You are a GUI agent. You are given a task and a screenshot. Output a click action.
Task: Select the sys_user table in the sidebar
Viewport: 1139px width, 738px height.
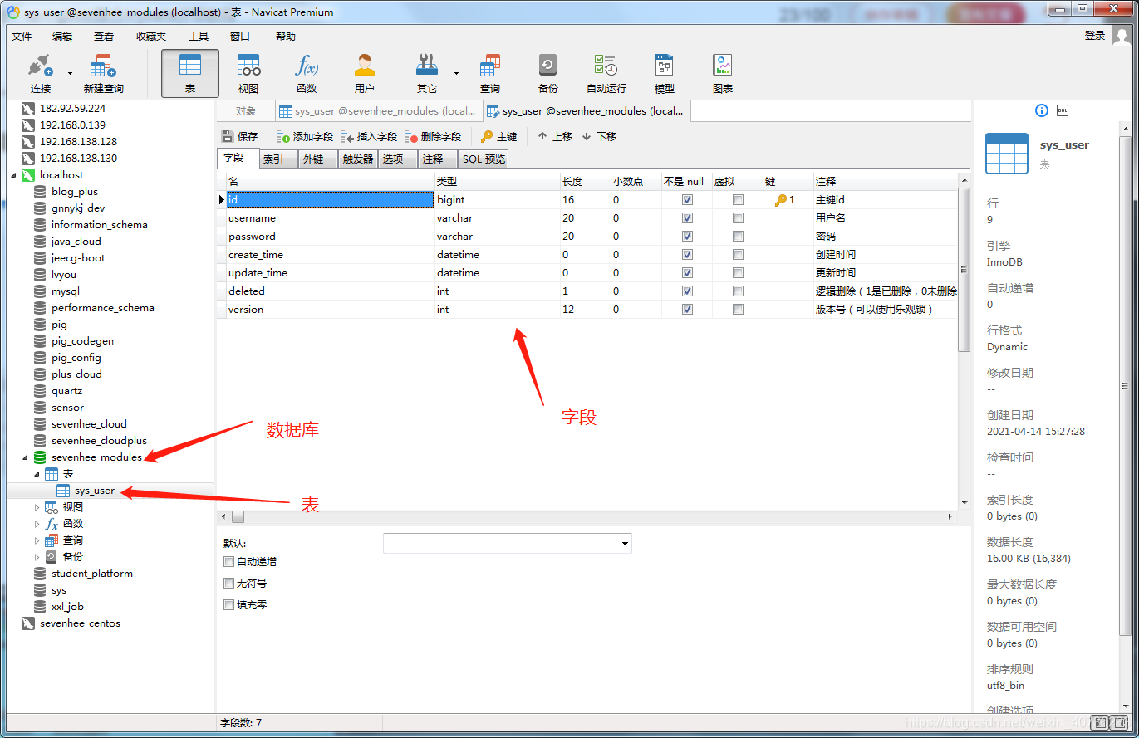coord(94,490)
